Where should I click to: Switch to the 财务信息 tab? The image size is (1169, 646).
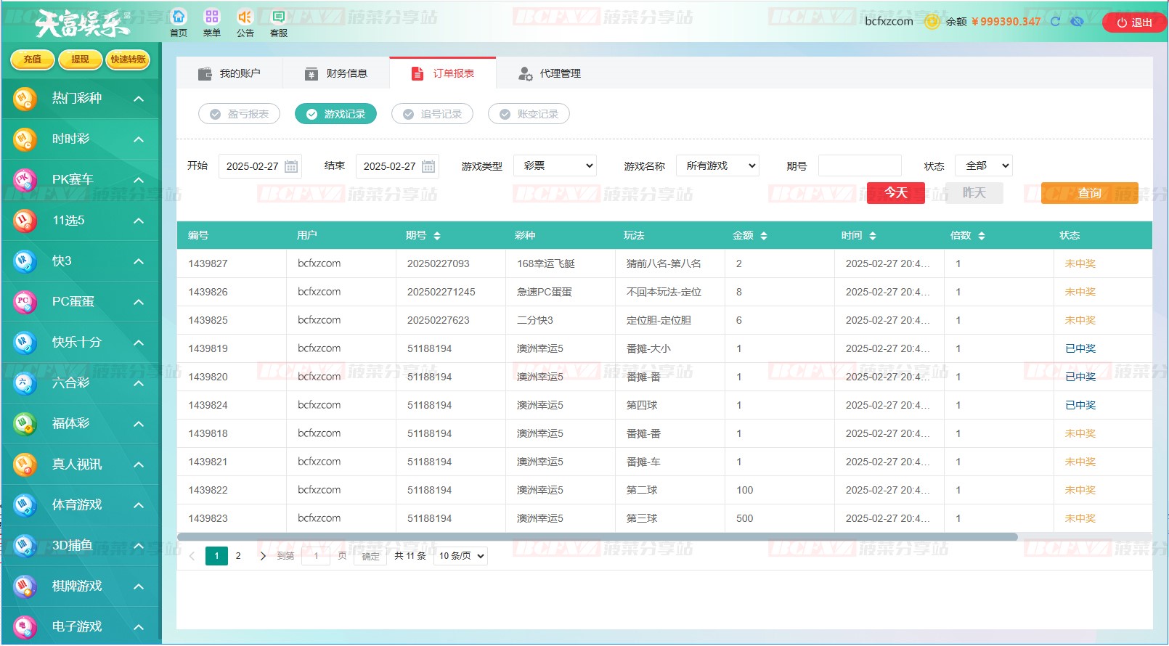coord(336,73)
